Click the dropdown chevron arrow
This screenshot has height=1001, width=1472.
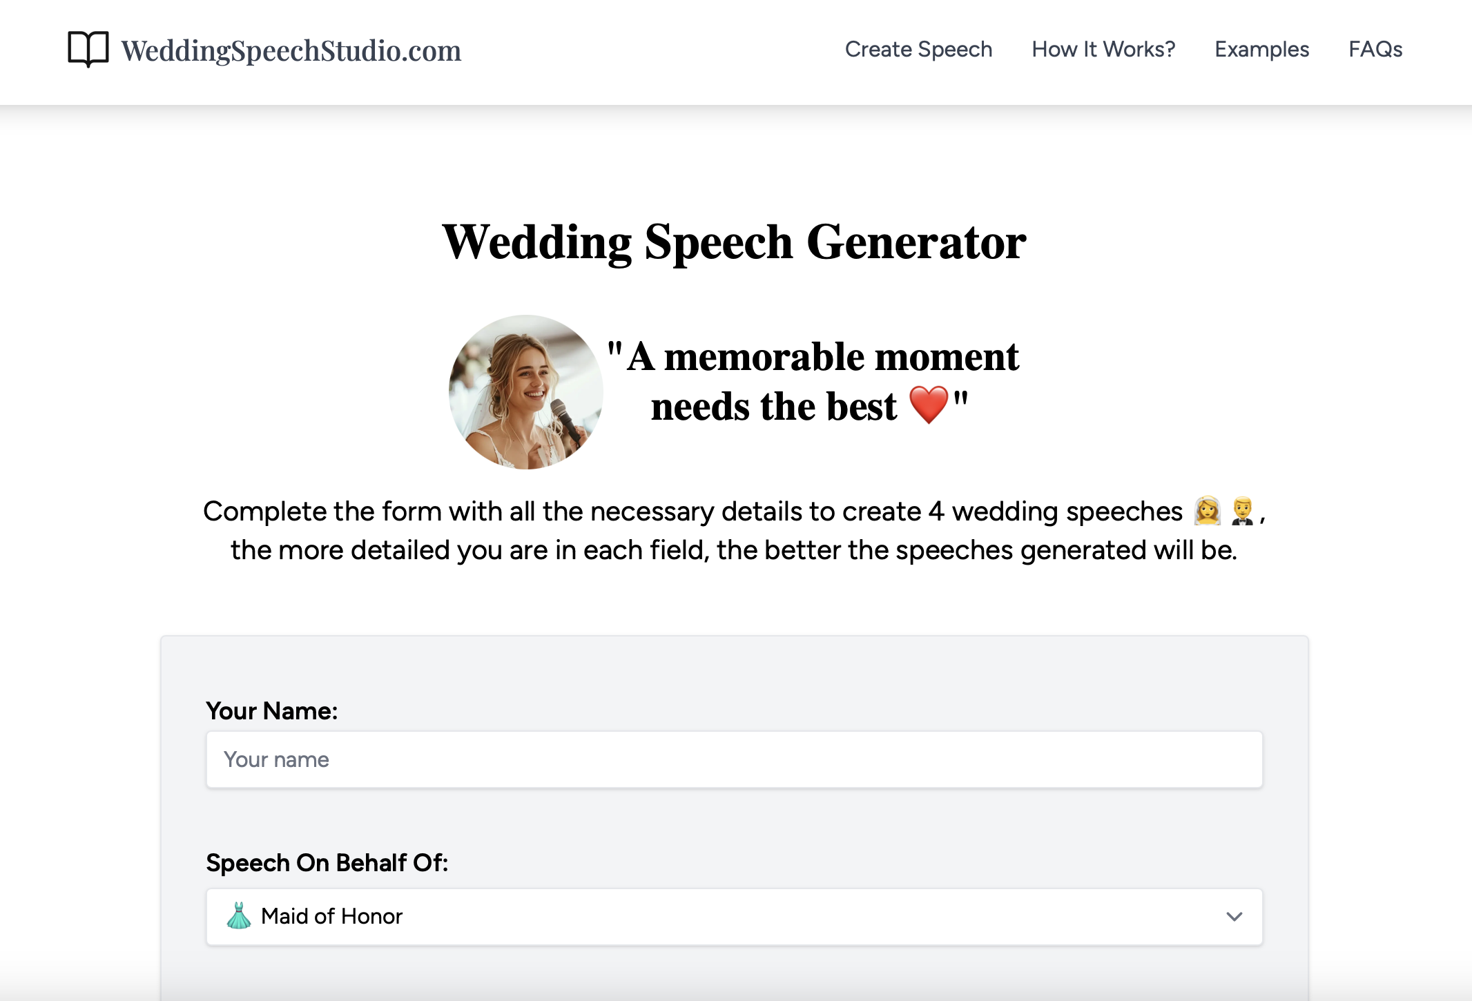(1234, 917)
